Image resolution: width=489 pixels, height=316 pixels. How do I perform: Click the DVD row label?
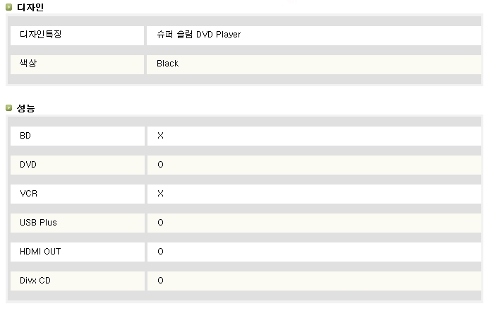point(28,165)
